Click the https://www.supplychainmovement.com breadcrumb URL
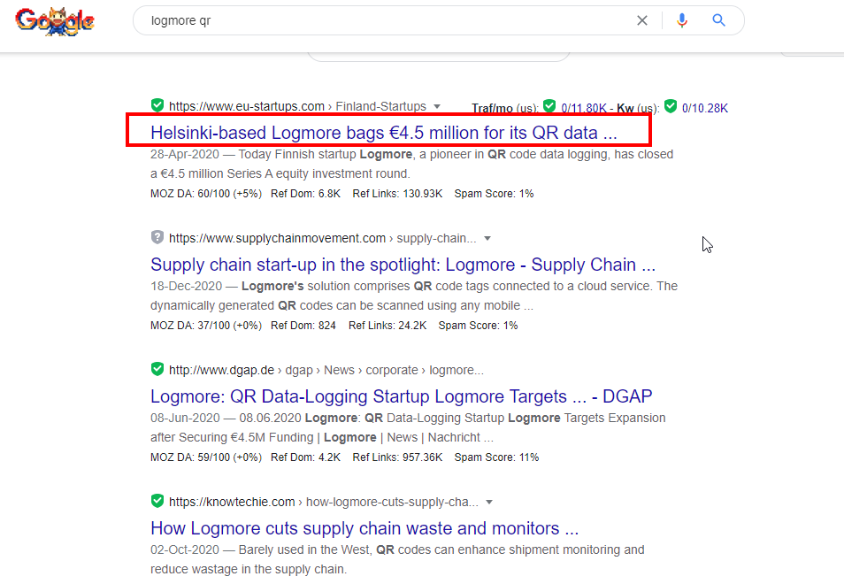This screenshot has height=584, width=844. 277,238
